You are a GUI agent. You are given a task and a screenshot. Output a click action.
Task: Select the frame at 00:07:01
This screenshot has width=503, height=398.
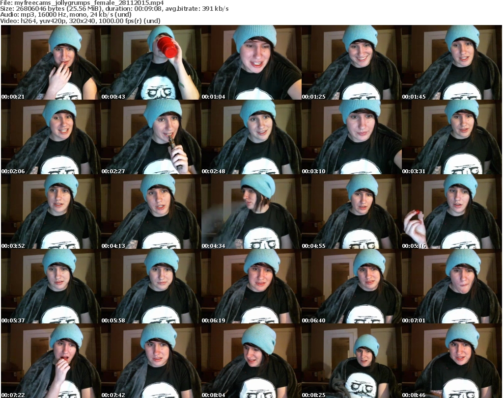click(x=452, y=287)
